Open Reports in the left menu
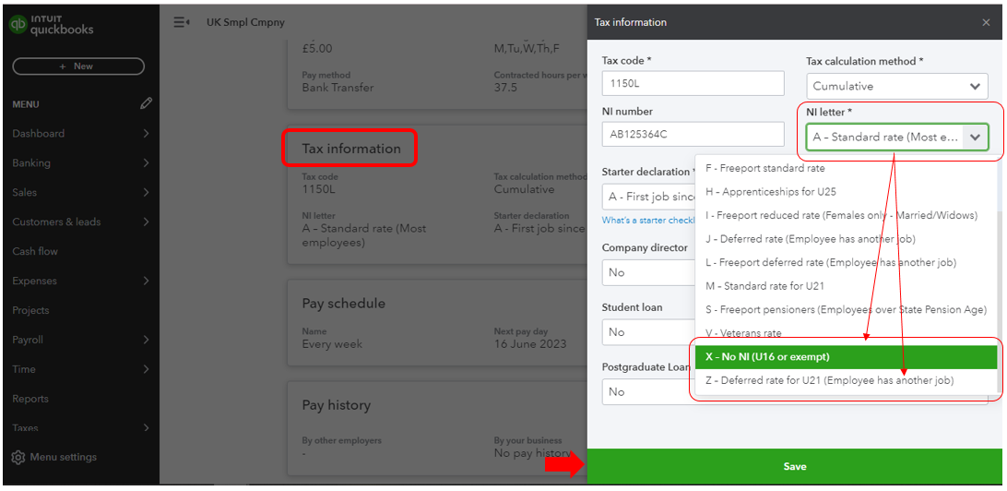Image resolution: width=1007 pixels, height=491 pixels. pyautogui.click(x=30, y=399)
